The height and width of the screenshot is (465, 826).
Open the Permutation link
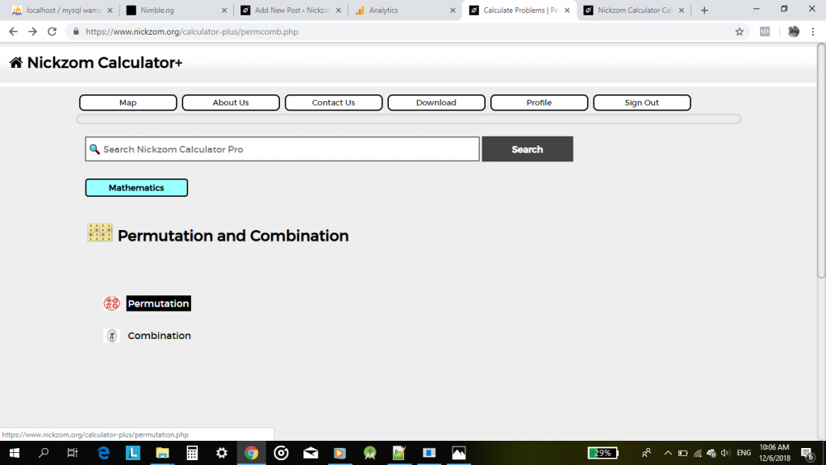pos(159,304)
